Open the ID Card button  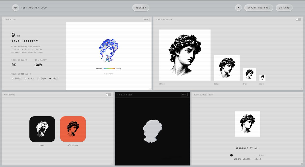[x=284, y=8]
